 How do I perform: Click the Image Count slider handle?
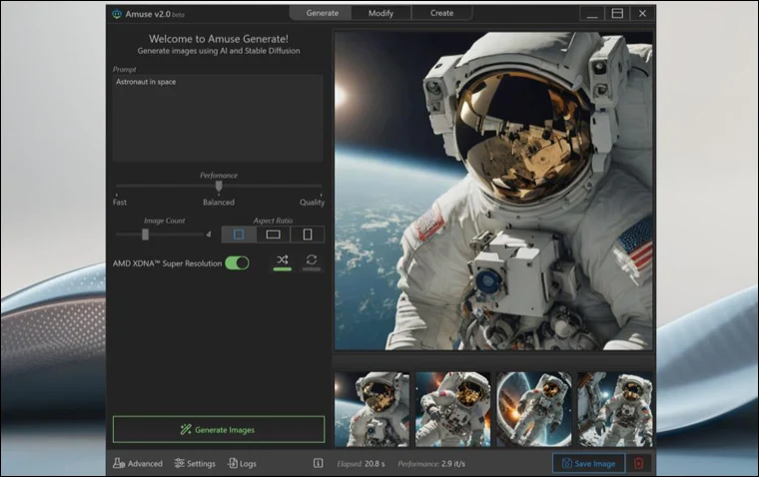click(x=145, y=235)
